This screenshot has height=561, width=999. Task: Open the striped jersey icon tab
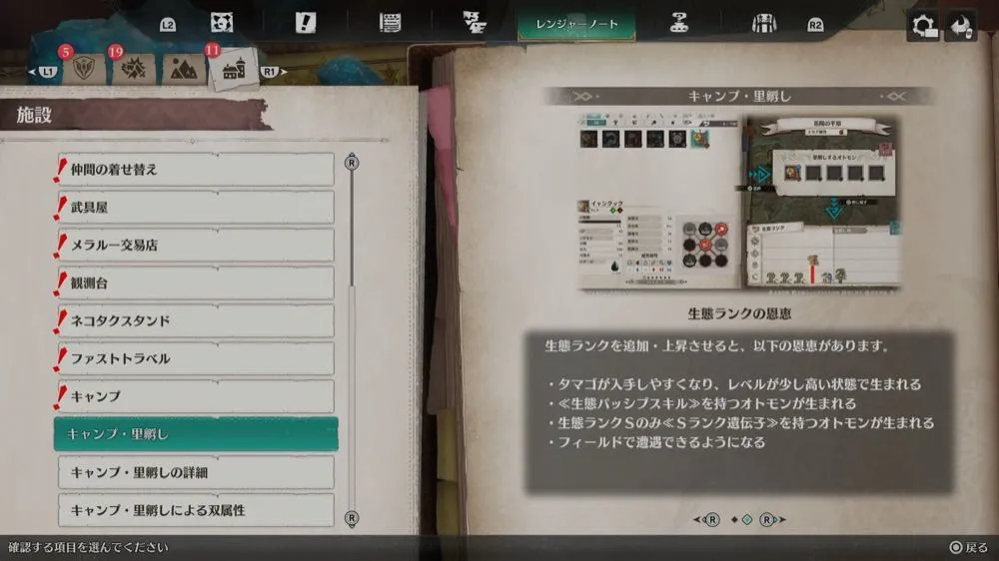coord(764,23)
